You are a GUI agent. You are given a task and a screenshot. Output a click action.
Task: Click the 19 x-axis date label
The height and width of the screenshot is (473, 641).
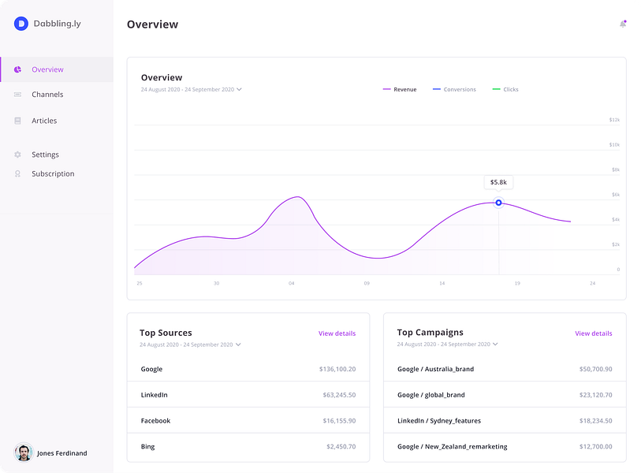click(517, 283)
